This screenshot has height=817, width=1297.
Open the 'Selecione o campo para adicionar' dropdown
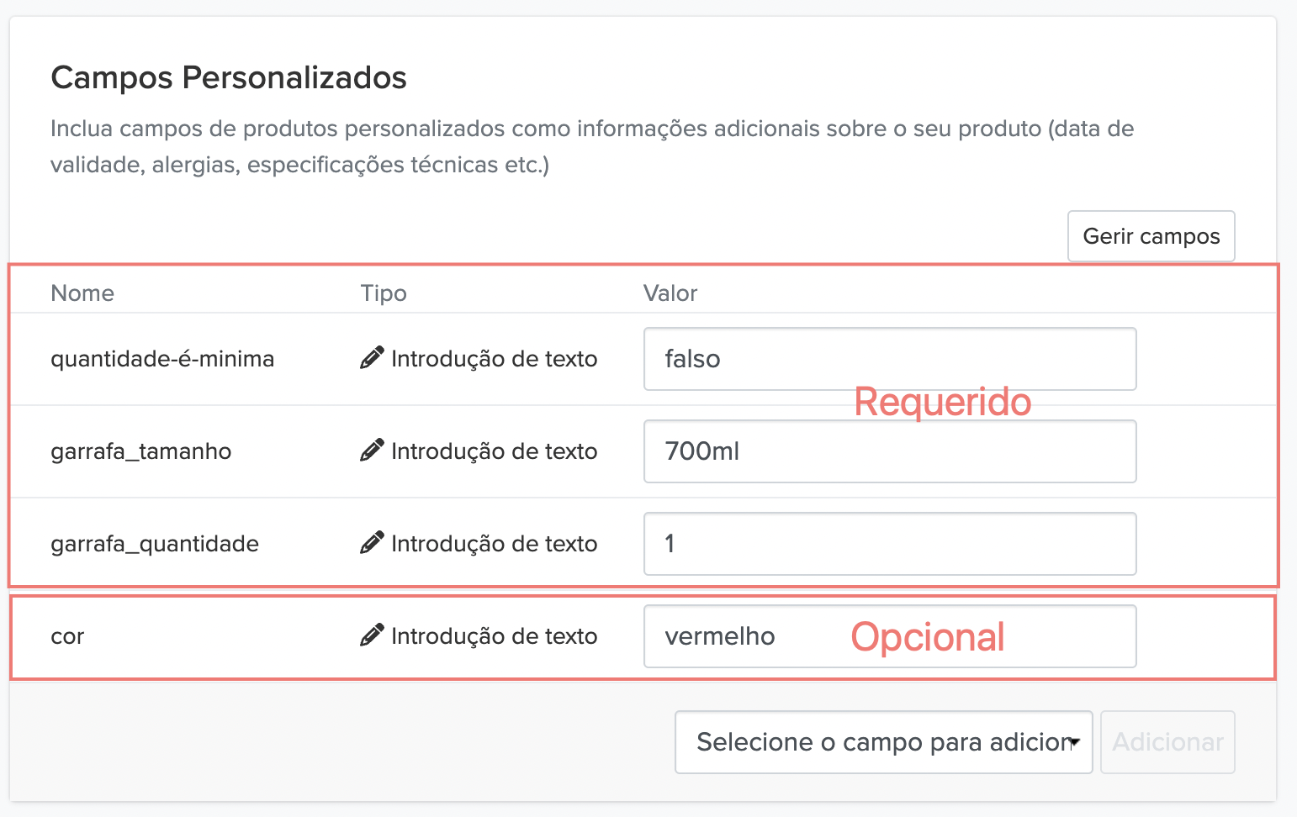[883, 742]
